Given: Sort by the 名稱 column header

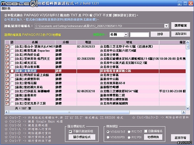Looking at the screenshot, I should click(35, 42).
